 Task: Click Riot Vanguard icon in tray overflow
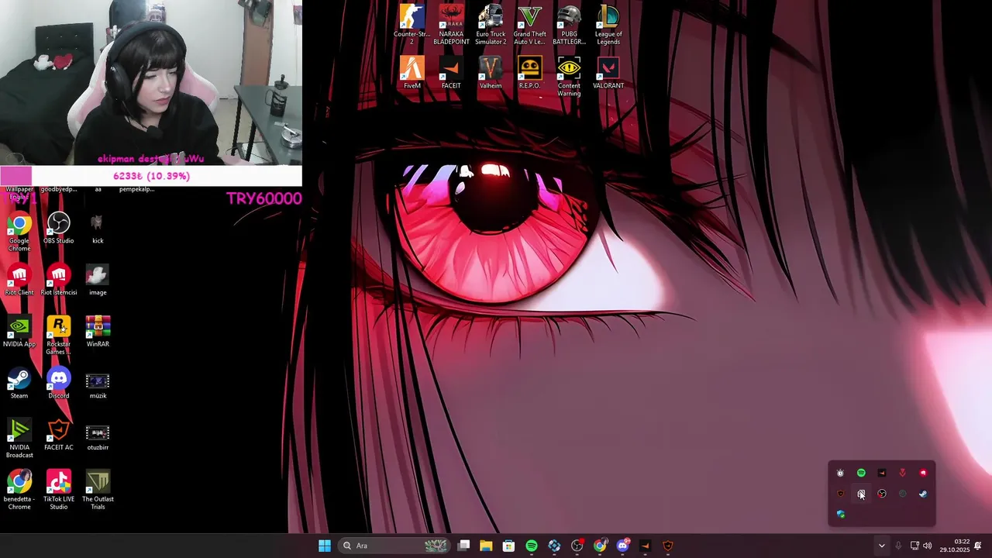pyautogui.click(x=902, y=473)
